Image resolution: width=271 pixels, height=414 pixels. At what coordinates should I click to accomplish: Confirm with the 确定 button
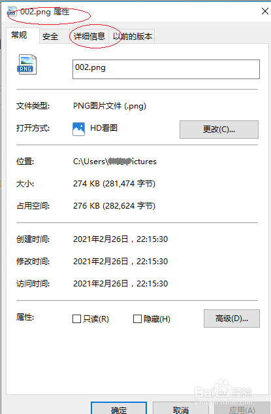point(119,409)
